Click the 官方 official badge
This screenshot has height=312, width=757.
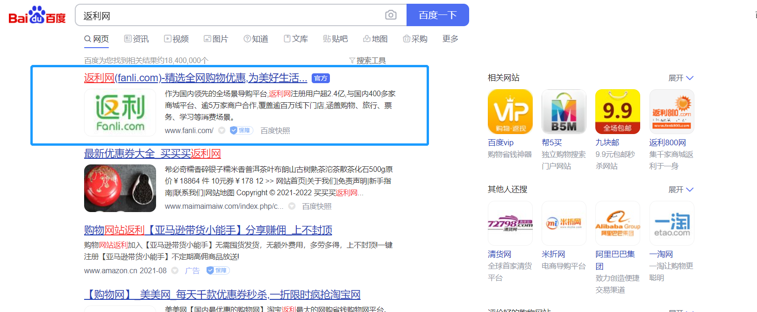coord(321,78)
